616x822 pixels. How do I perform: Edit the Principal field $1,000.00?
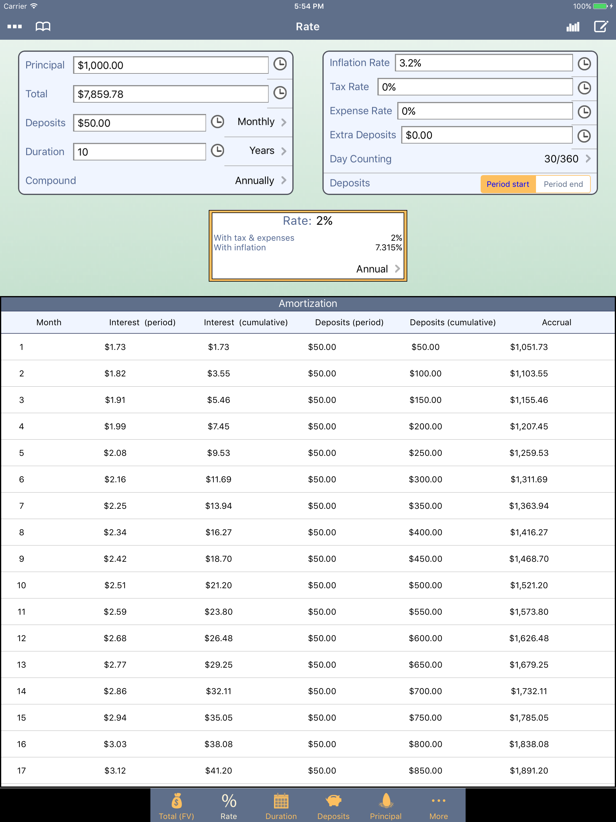(x=171, y=65)
